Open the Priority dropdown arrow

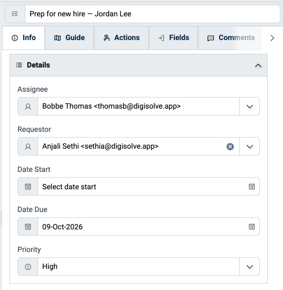[250, 267]
